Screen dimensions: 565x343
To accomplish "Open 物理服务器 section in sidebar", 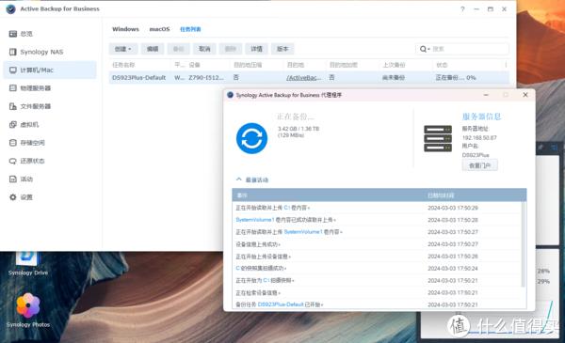I will [x=30, y=88].
